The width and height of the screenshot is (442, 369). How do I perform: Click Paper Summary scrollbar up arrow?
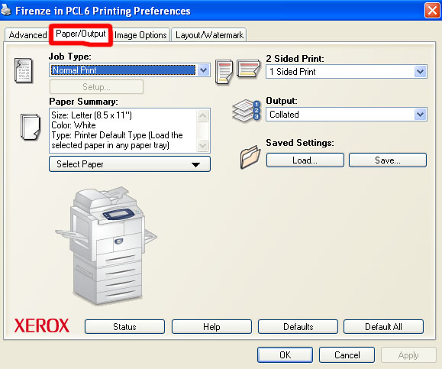pyautogui.click(x=202, y=115)
